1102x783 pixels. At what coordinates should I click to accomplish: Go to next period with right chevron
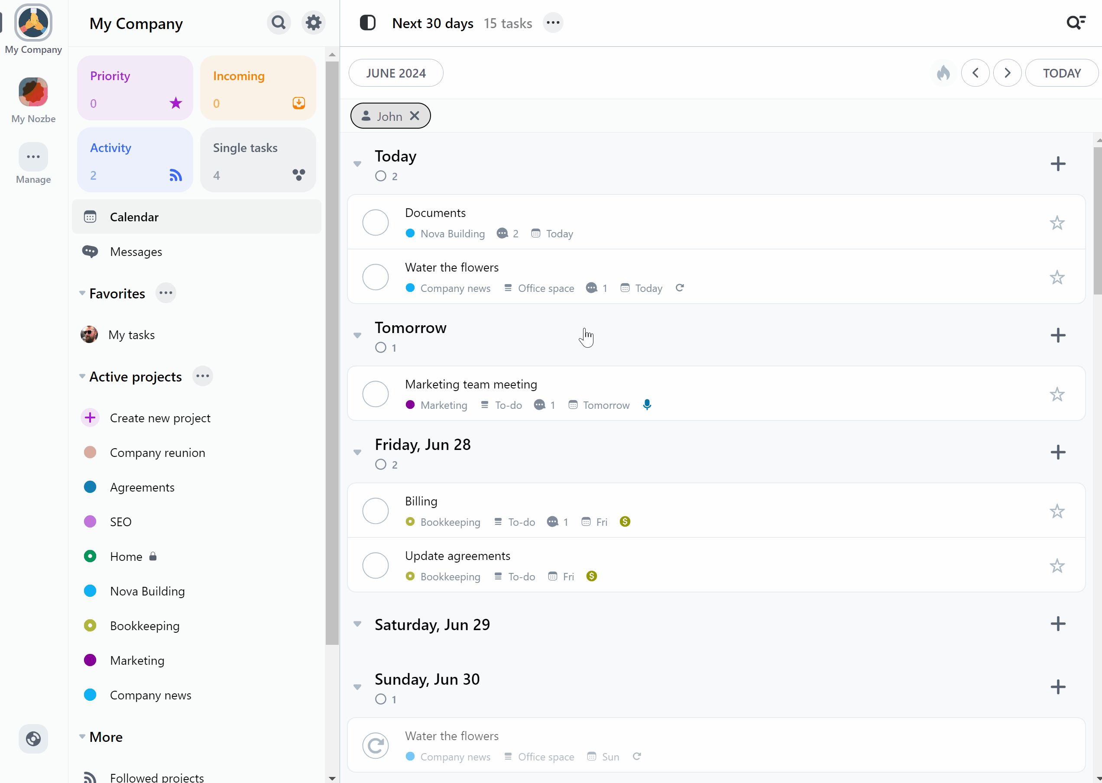point(1007,73)
